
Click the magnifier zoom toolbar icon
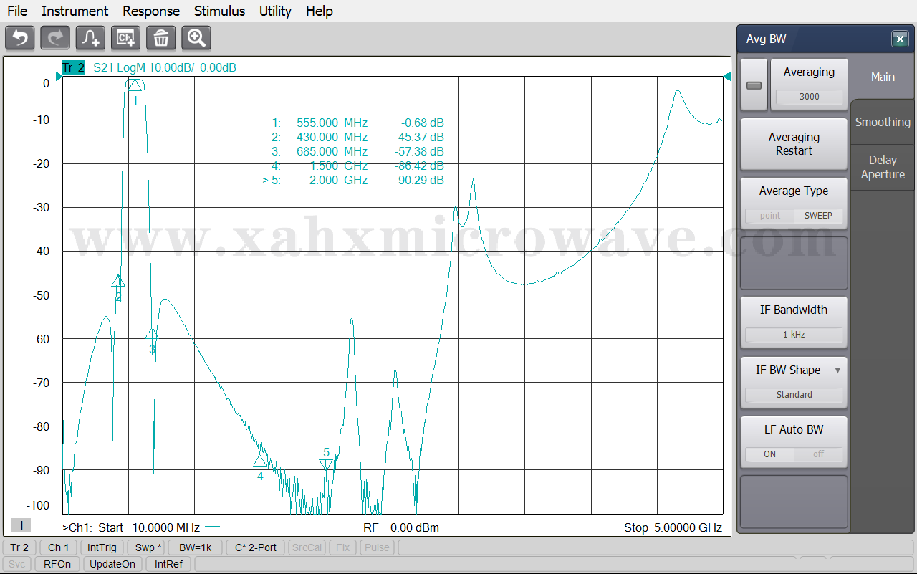click(x=196, y=38)
